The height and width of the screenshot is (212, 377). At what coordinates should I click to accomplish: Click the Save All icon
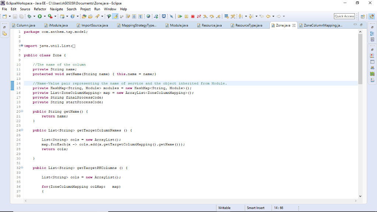pyautogui.click(x=21, y=16)
